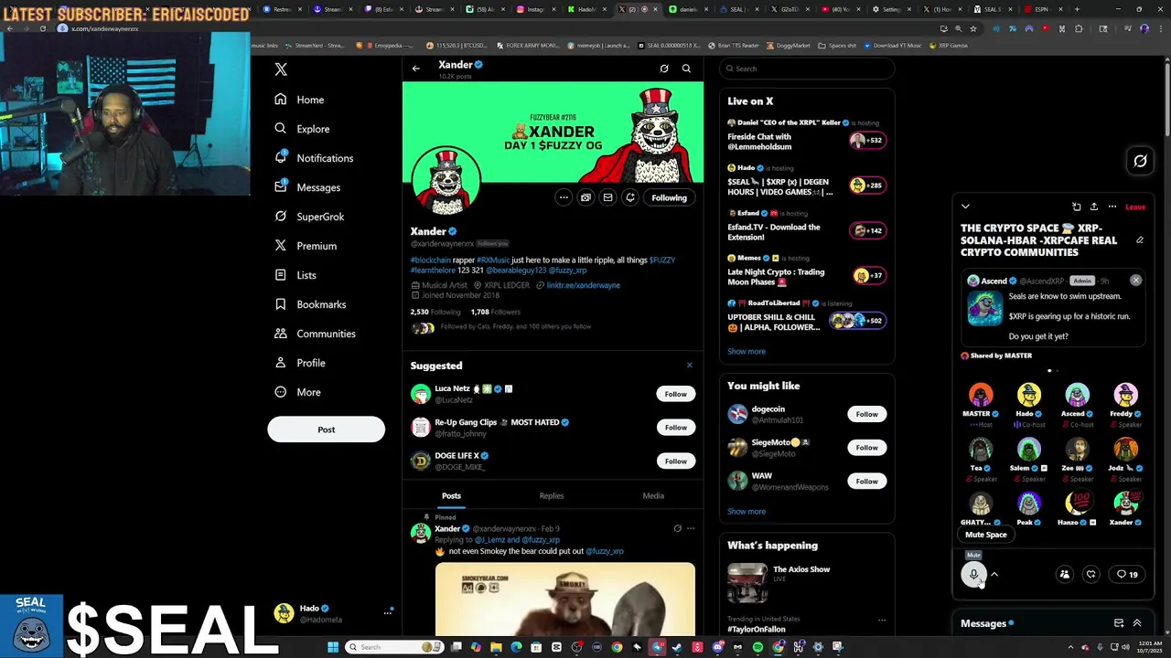The height and width of the screenshot is (658, 1171).
Task: Switch to the Media tab
Action: (x=653, y=495)
